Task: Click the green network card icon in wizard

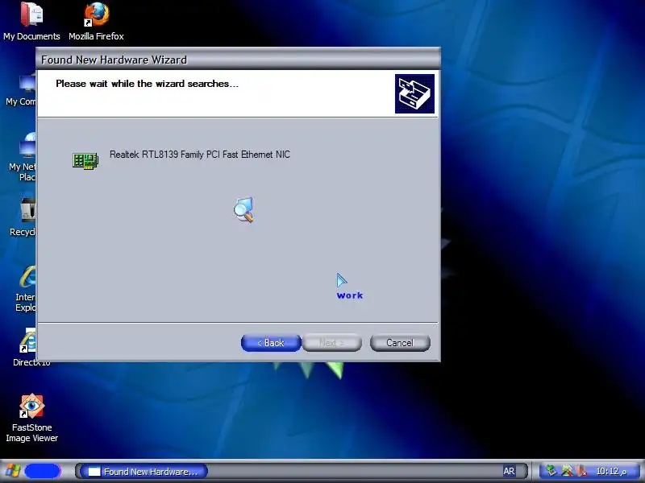Action: 85,160
